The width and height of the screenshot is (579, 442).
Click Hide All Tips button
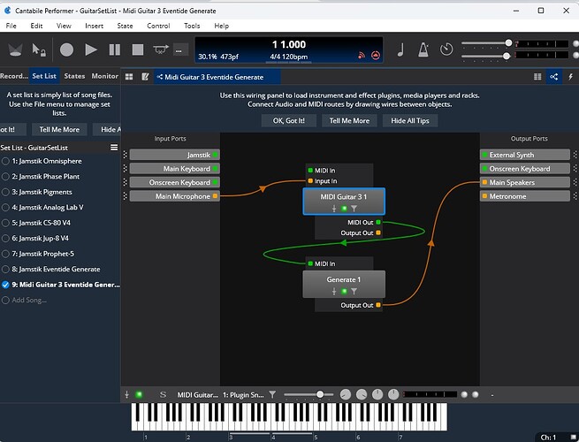pos(410,121)
